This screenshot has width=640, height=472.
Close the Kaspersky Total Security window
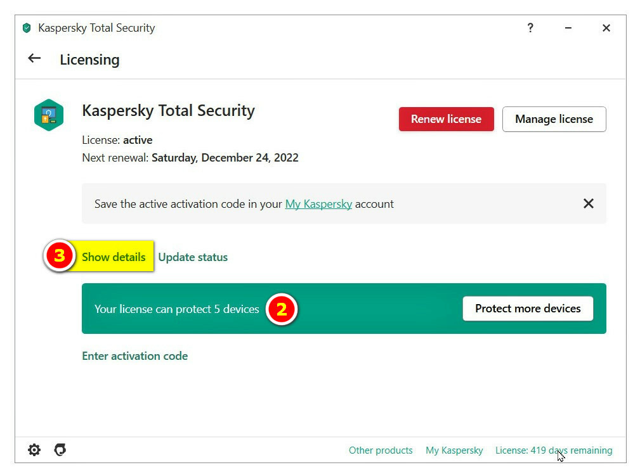606,28
